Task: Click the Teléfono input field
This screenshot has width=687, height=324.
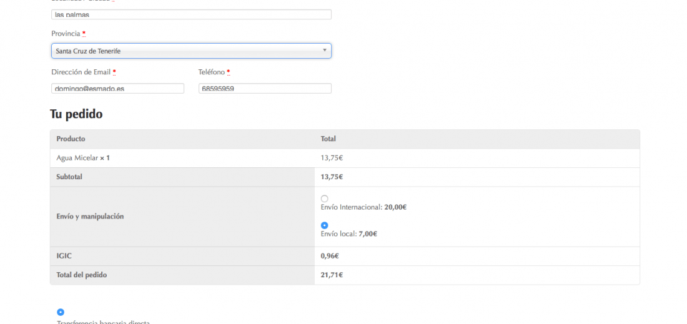Action: [265, 89]
